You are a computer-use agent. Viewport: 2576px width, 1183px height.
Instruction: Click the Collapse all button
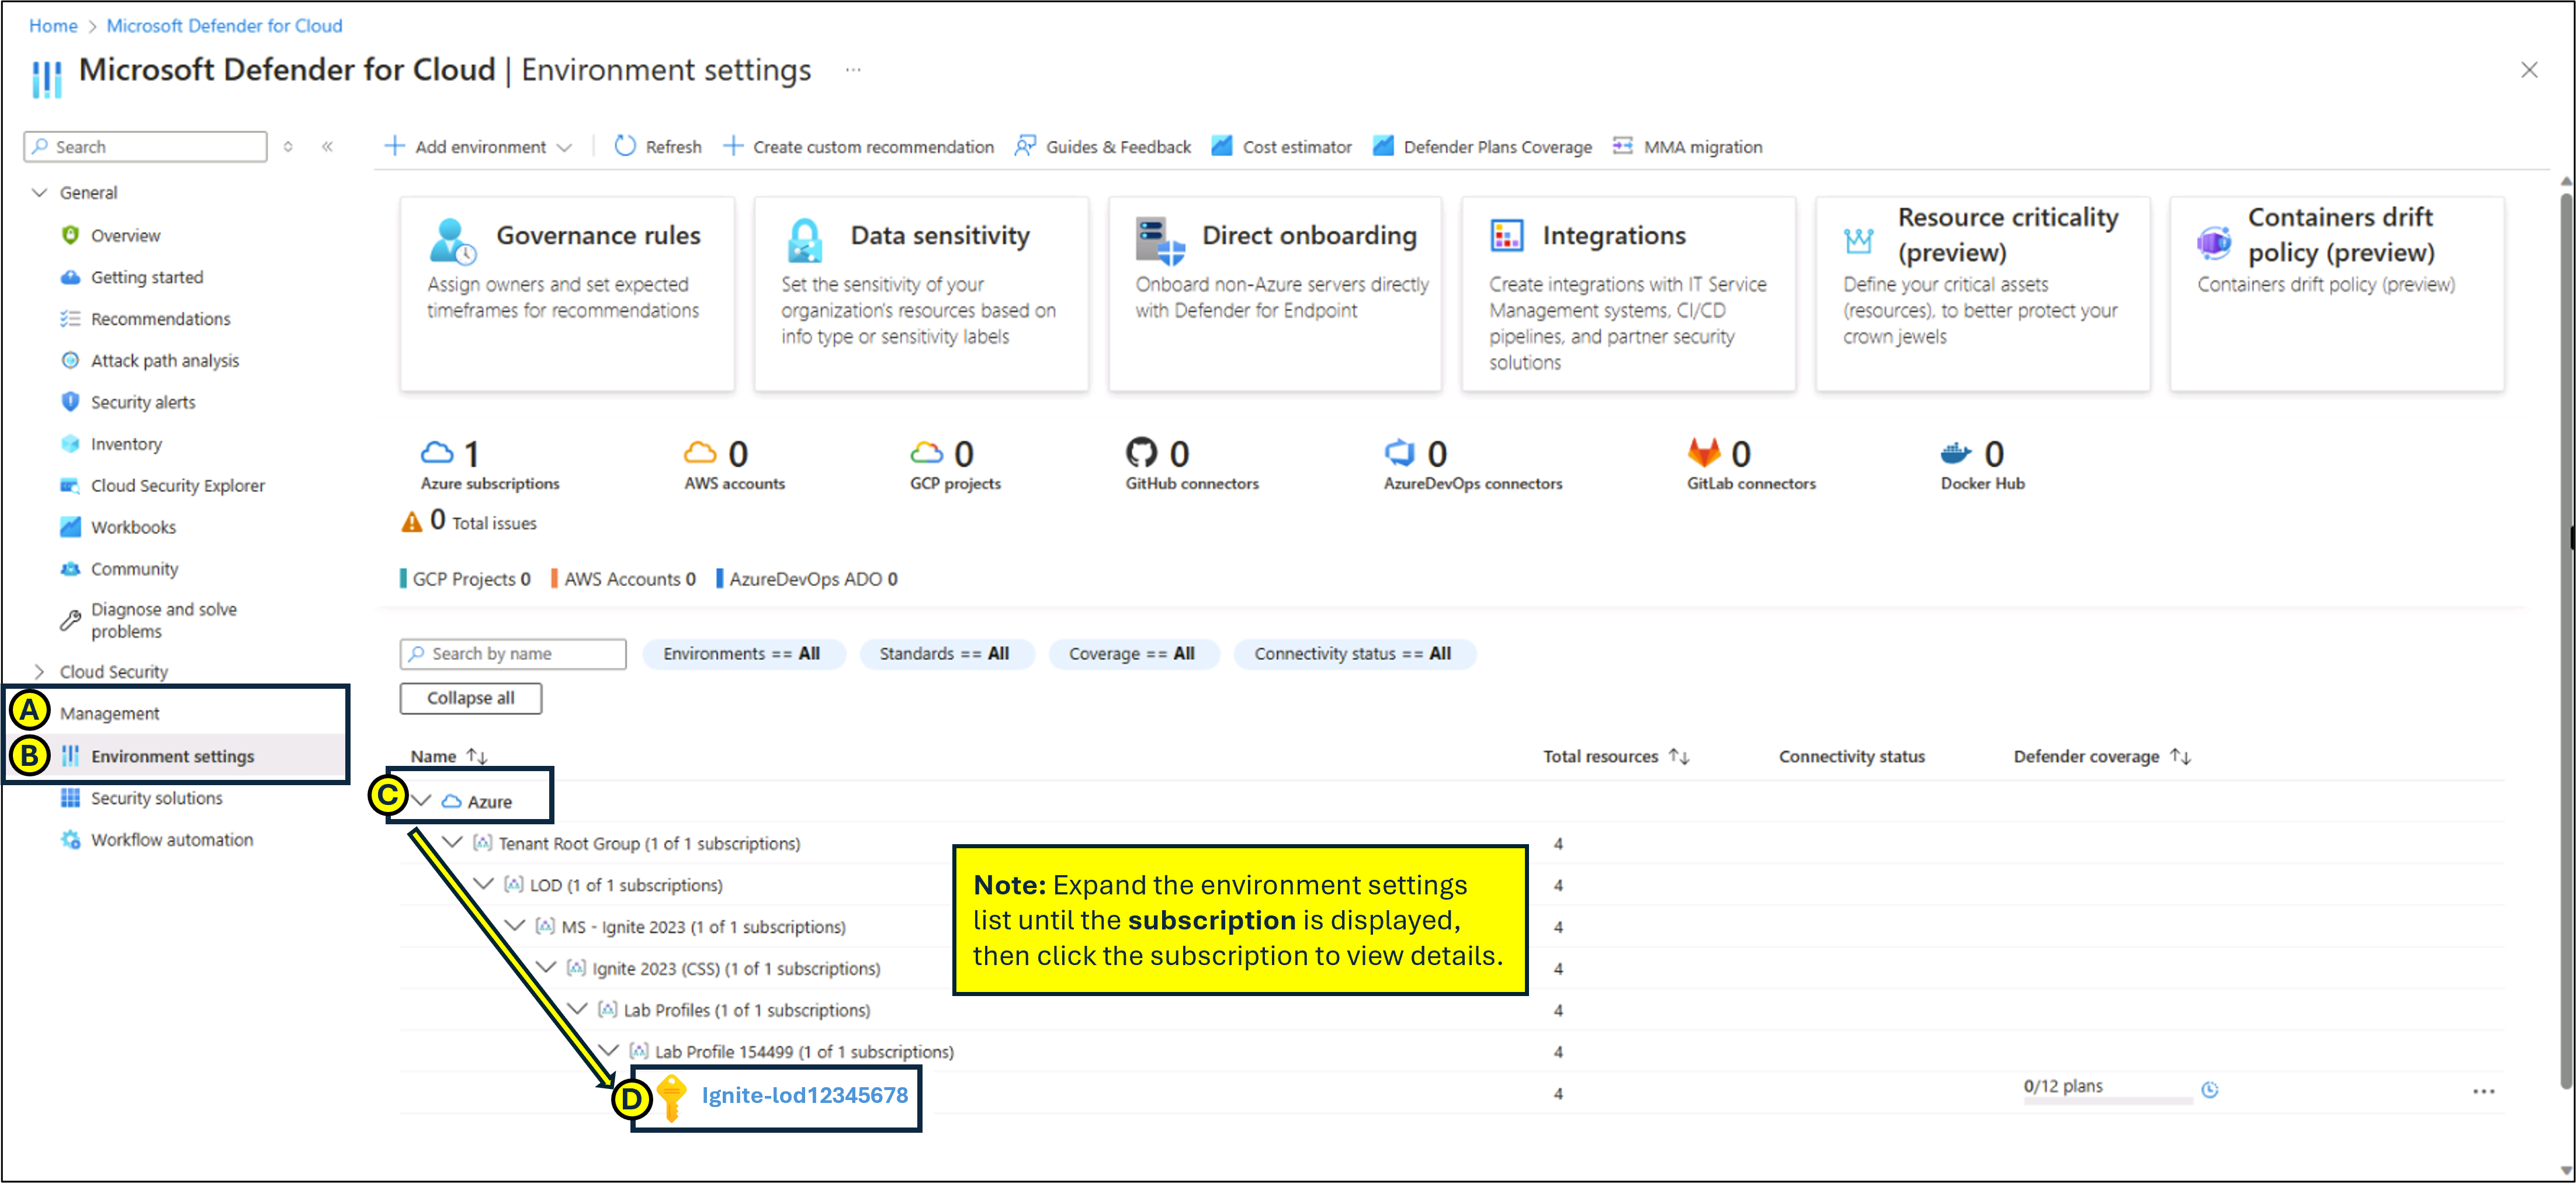coord(470,698)
